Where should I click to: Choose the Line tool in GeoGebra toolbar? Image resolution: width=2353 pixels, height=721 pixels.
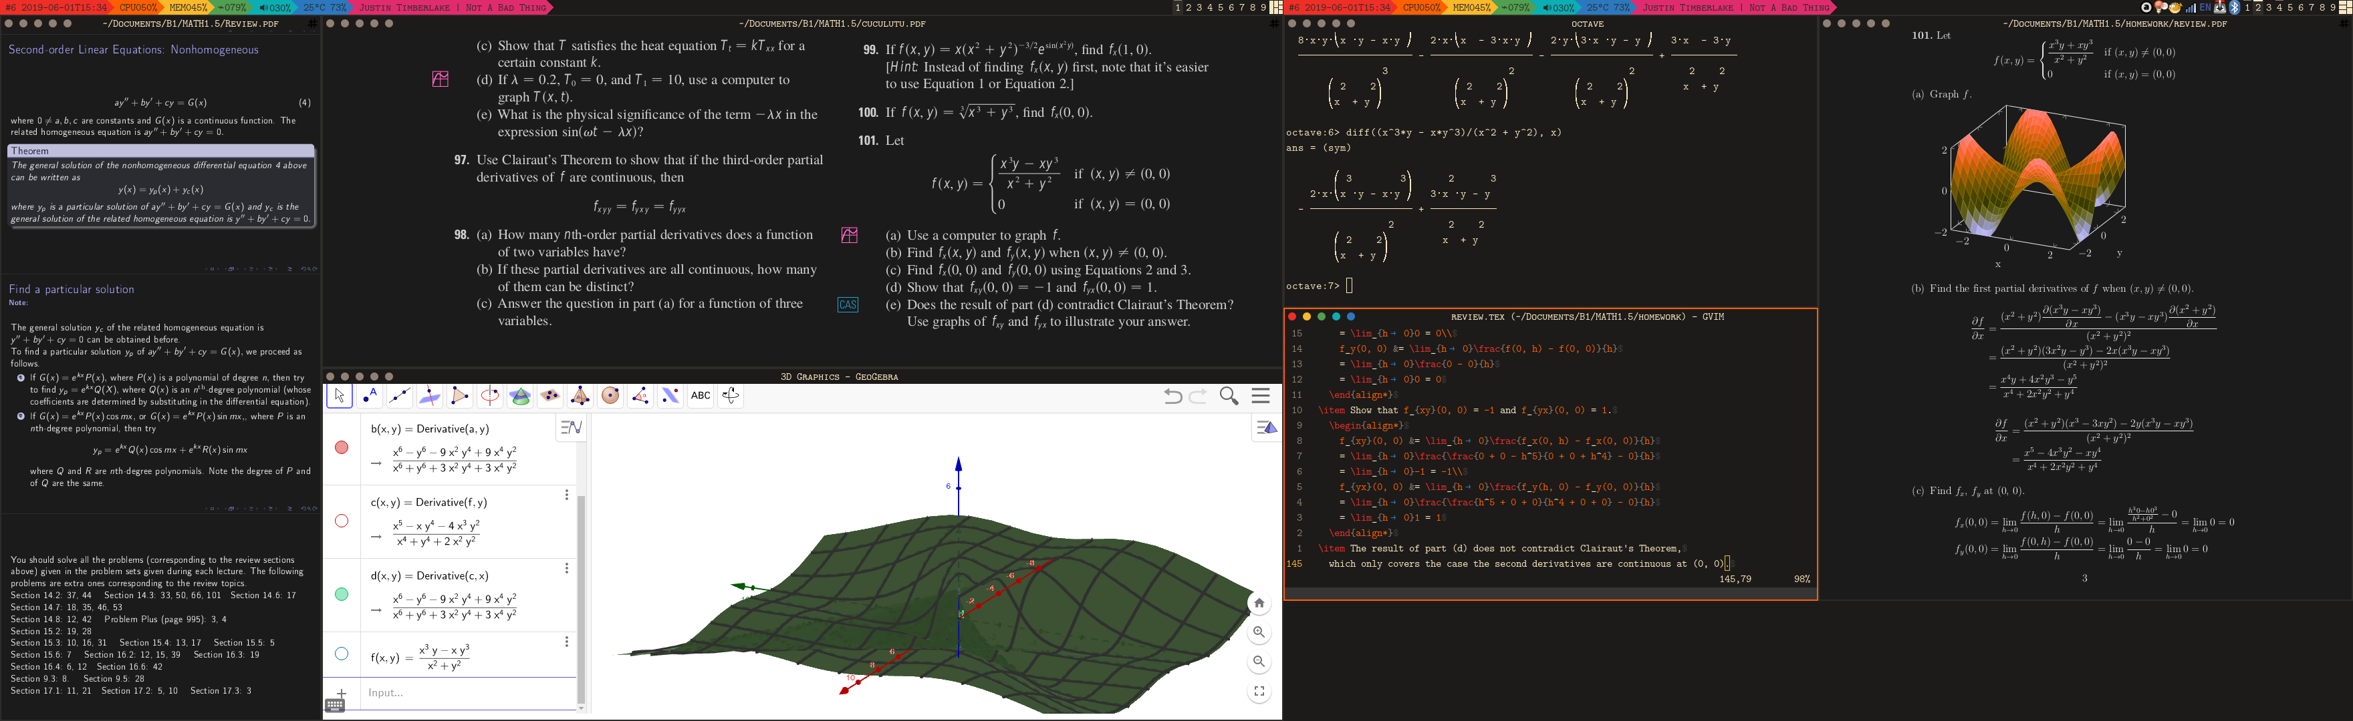[x=399, y=396]
